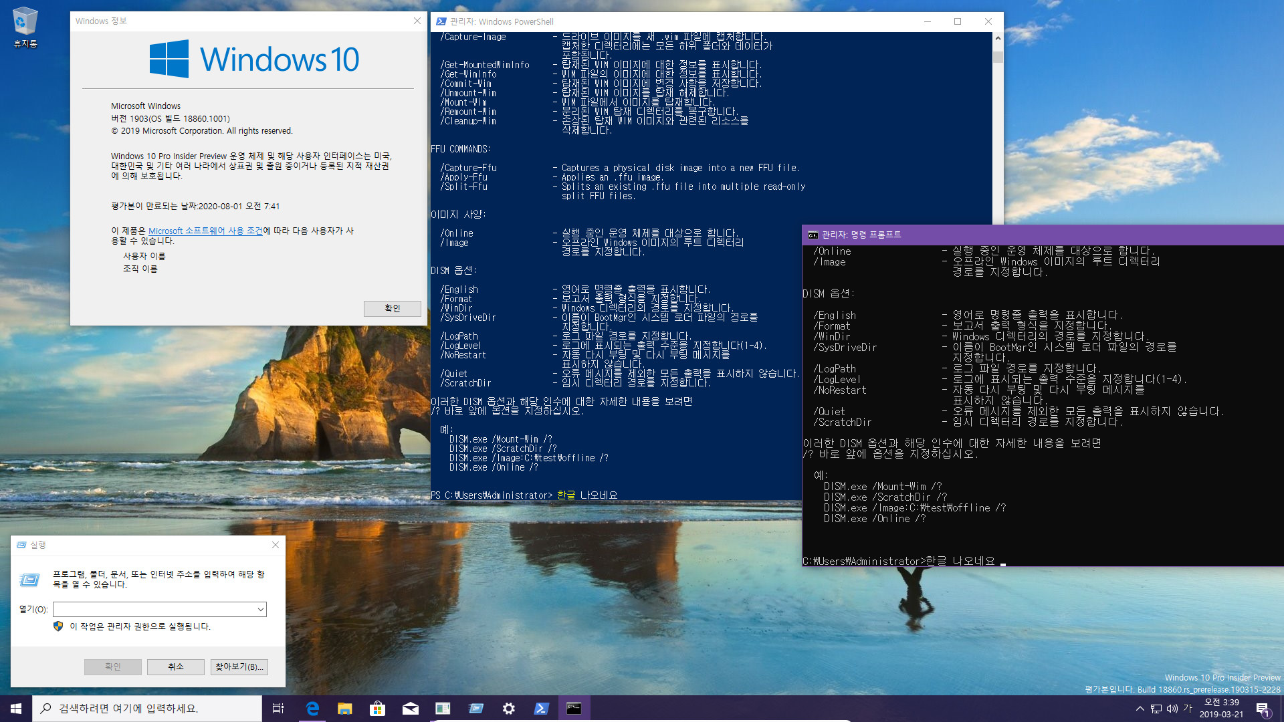The height and width of the screenshot is (722, 1284).
Task: Minimize the PowerShell window
Action: pyautogui.click(x=928, y=21)
